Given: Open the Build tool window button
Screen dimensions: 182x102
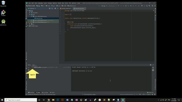Looking at the screenshot, I should point(38,93).
